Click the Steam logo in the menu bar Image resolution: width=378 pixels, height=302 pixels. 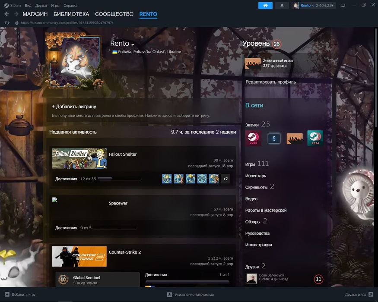pos(6,6)
